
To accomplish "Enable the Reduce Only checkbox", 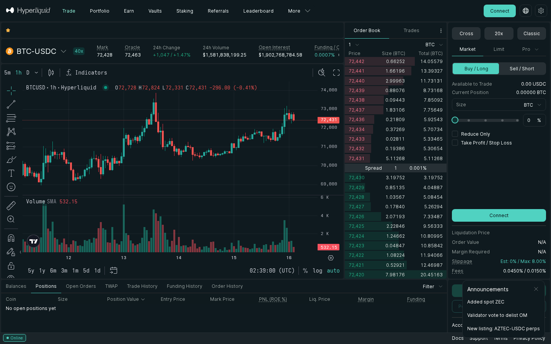I will [455, 134].
